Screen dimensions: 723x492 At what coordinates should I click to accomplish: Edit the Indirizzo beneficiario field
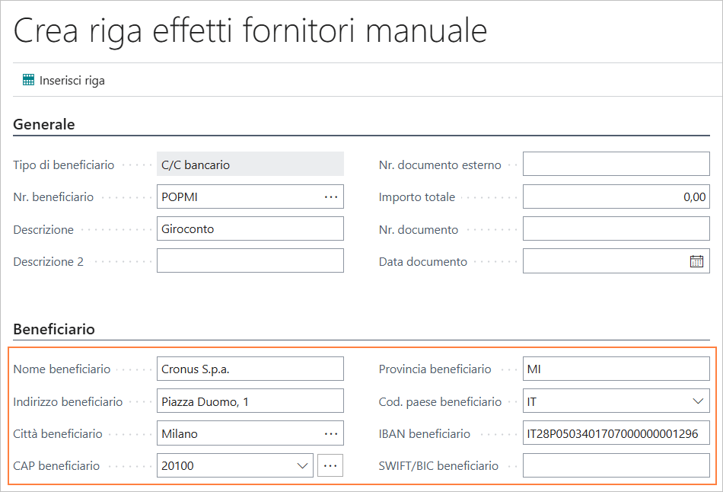[250, 401]
